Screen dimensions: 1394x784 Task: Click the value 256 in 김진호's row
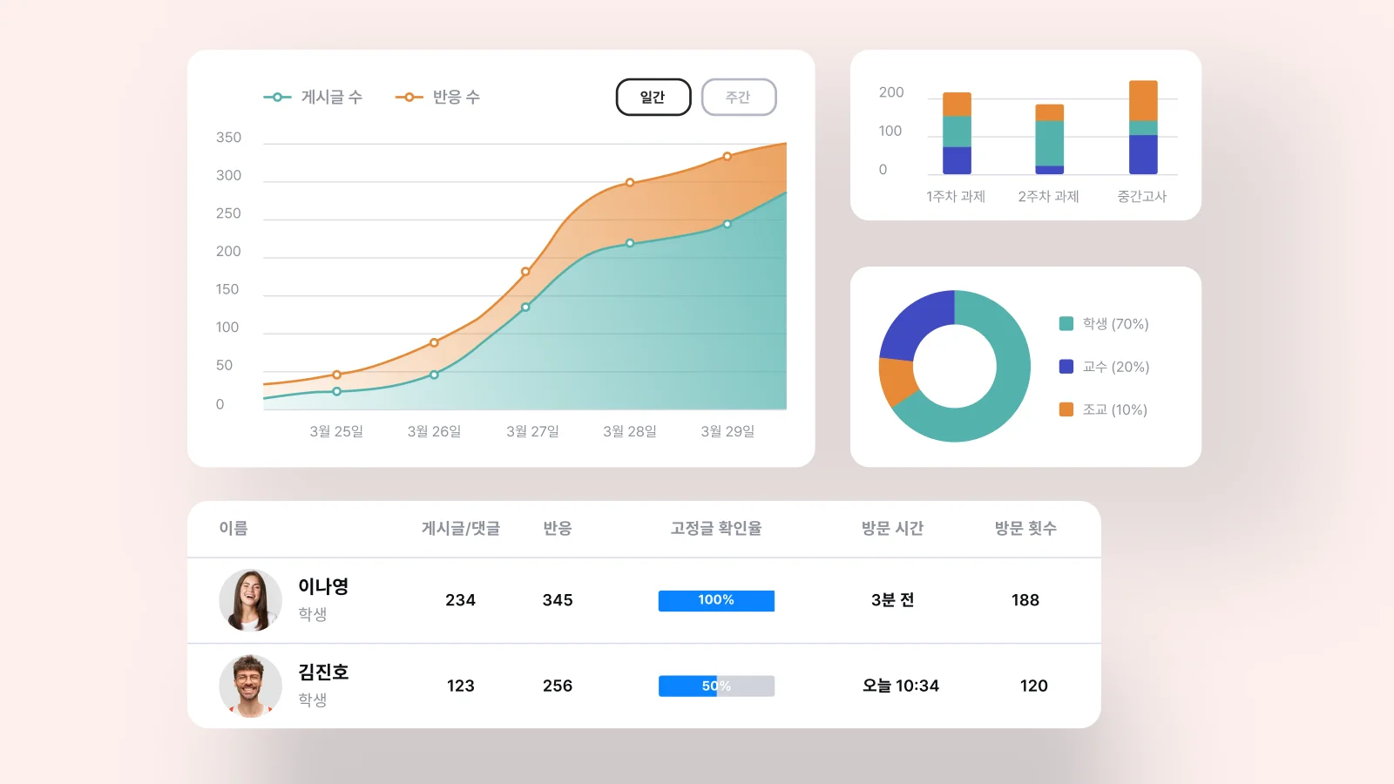point(558,686)
